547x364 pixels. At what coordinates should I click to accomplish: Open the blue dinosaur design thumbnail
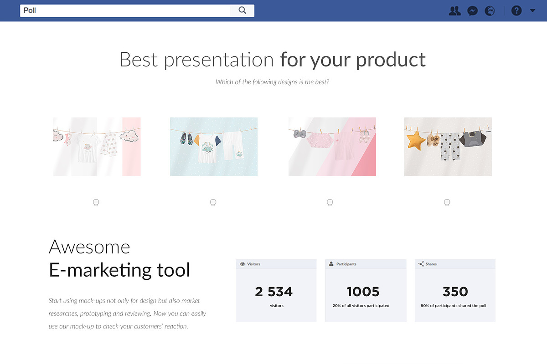tap(214, 147)
